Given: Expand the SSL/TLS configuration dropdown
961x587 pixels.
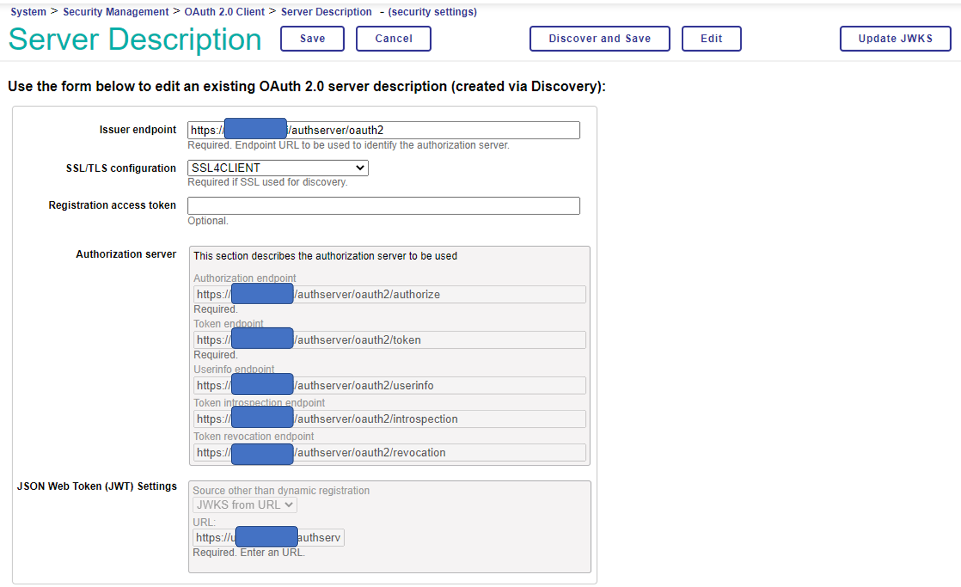Looking at the screenshot, I should click(278, 168).
